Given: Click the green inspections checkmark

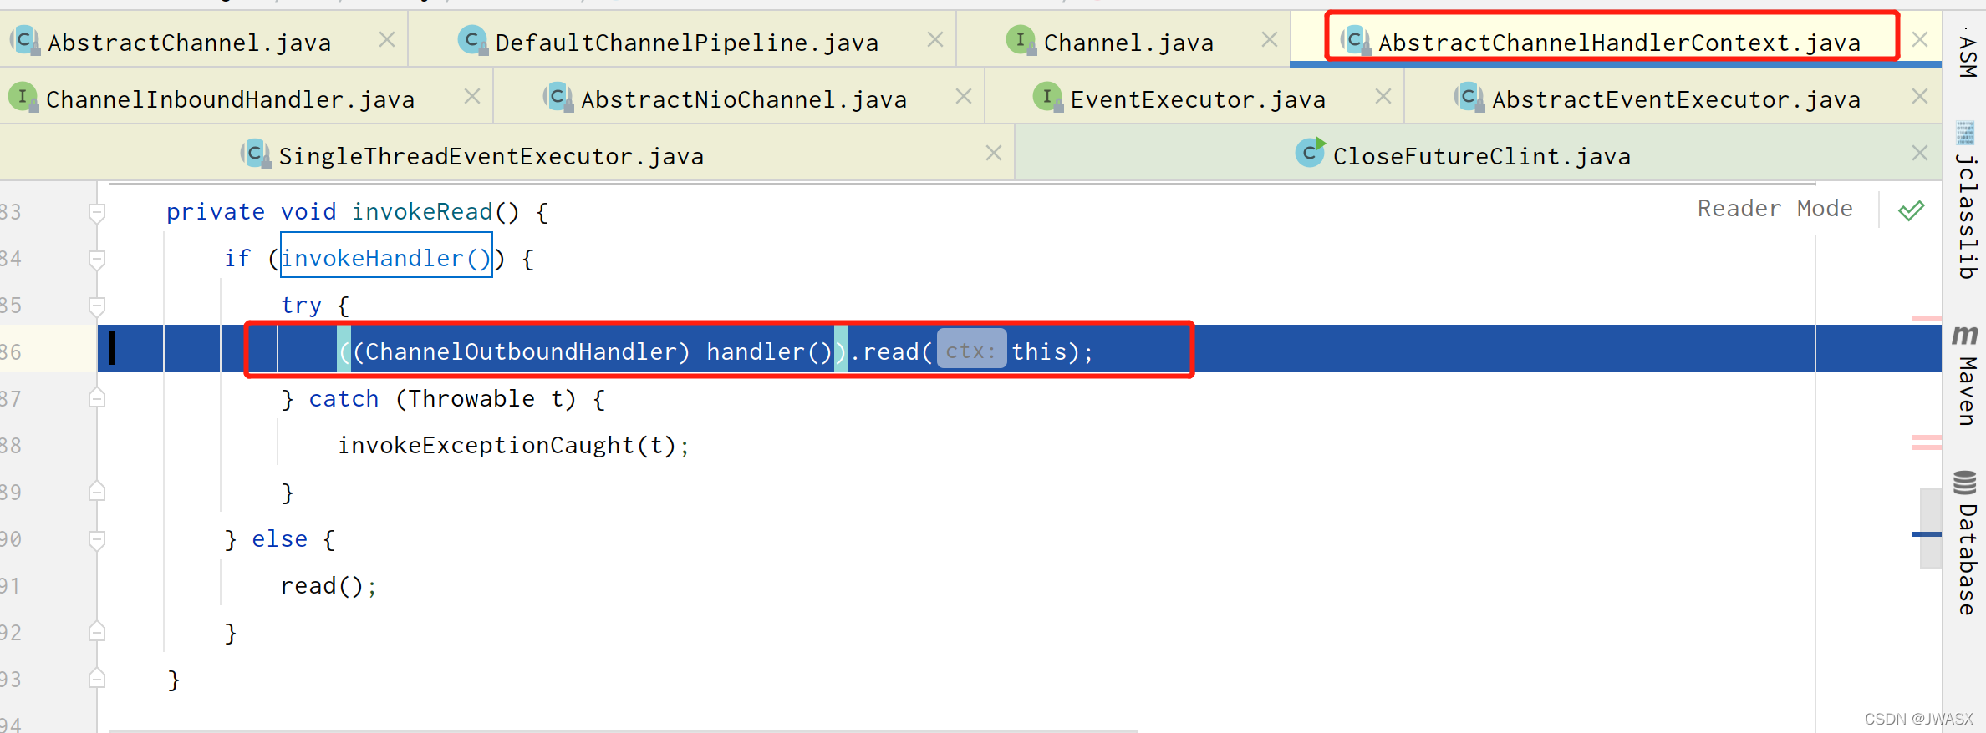Looking at the screenshot, I should pos(1911,210).
